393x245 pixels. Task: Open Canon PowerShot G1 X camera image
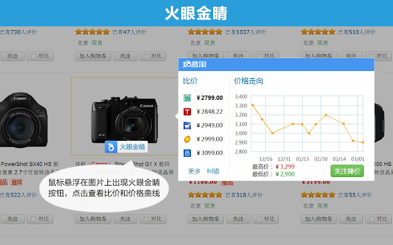[x=125, y=120]
